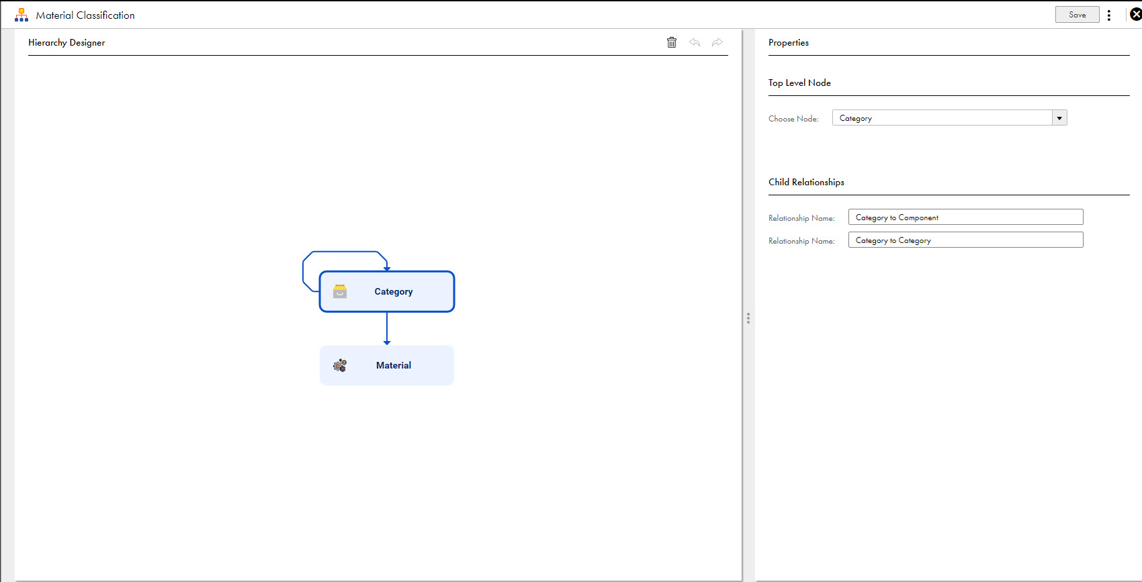Click the redo arrow icon
This screenshot has width=1142, height=582.
tap(717, 42)
